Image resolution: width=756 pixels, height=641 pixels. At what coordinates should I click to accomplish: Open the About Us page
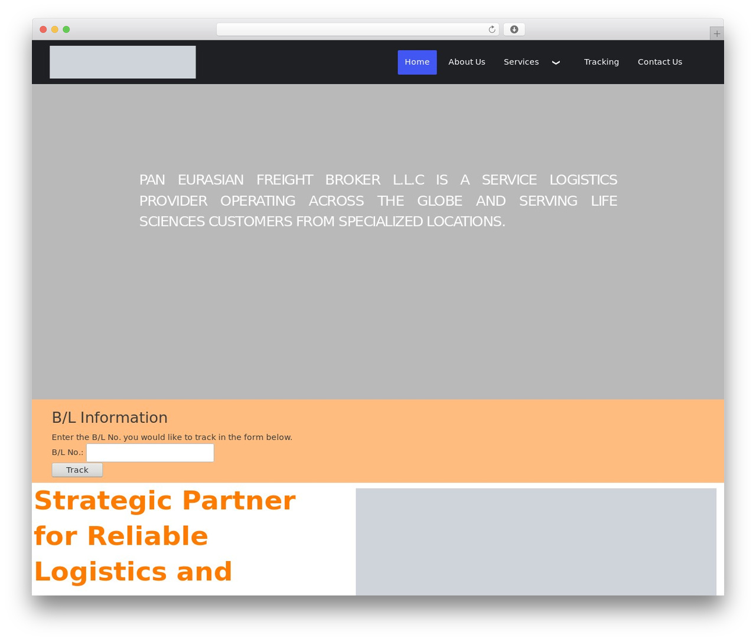[467, 62]
